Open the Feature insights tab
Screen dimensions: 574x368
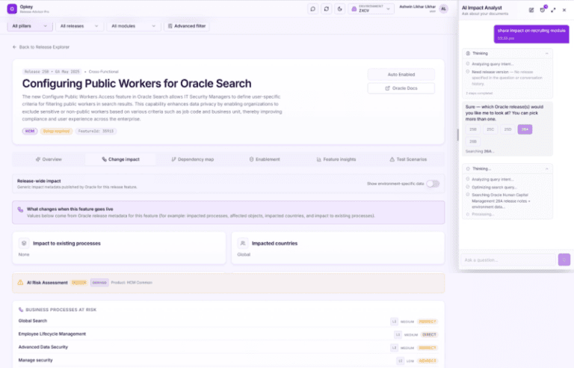point(336,159)
